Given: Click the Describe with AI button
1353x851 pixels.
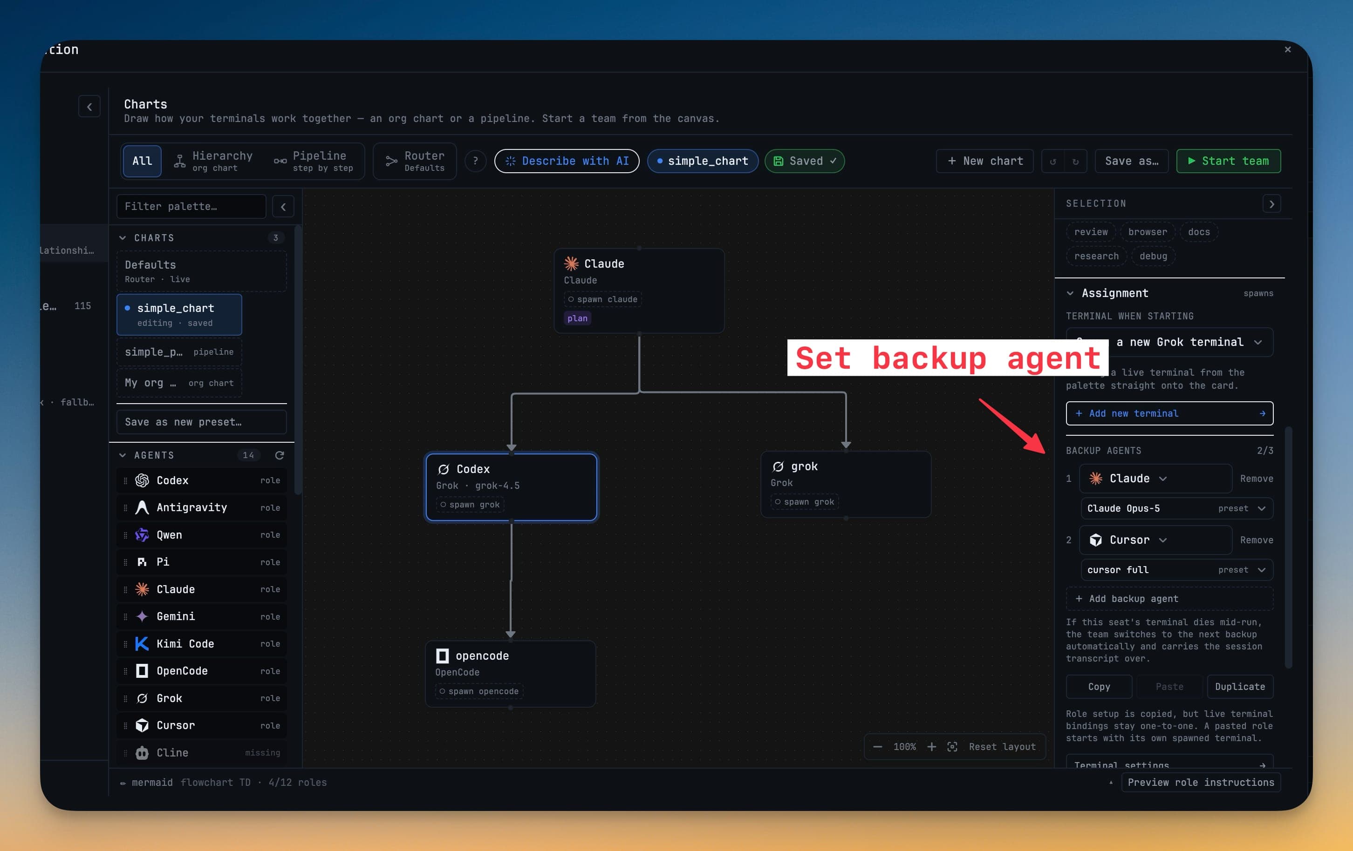Looking at the screenshot, I should (567, 161).
